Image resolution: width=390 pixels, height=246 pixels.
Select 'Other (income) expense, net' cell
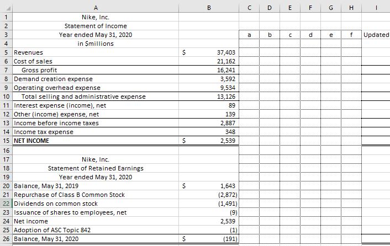pos(96,114)
